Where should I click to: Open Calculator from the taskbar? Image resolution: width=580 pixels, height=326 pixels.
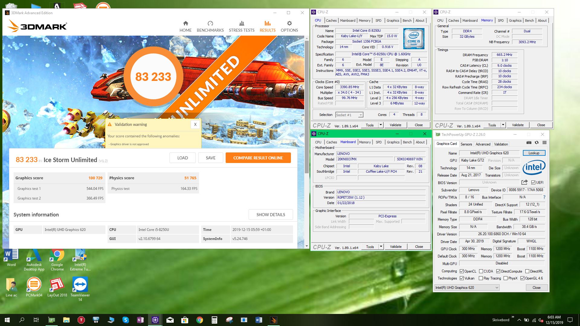[214, 320]
